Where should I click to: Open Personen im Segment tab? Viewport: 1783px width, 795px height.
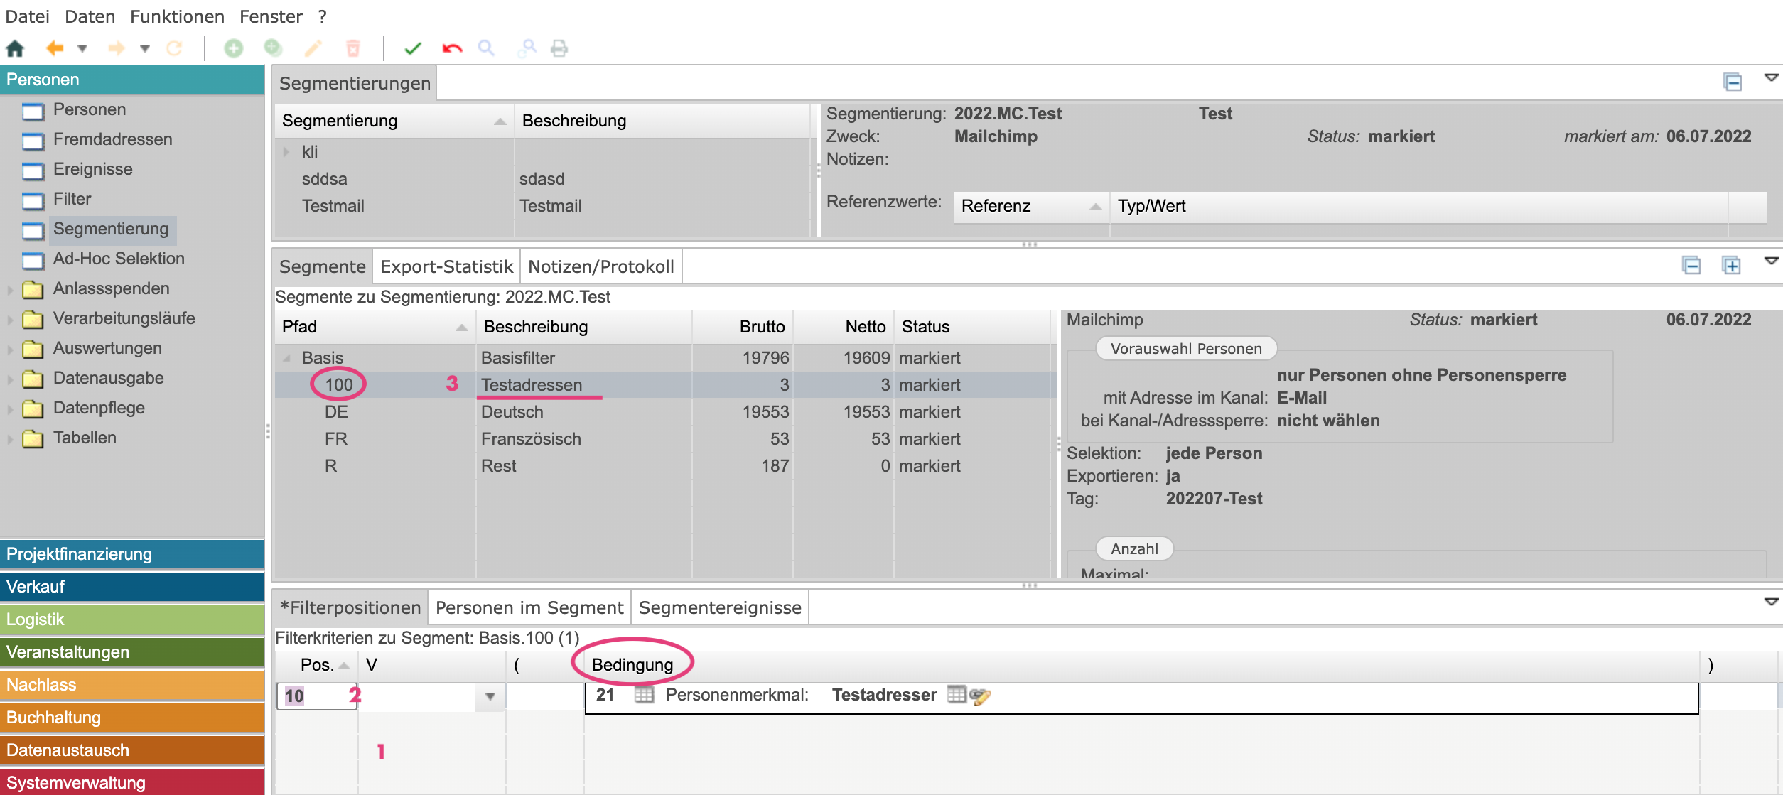tap(529, 607)
